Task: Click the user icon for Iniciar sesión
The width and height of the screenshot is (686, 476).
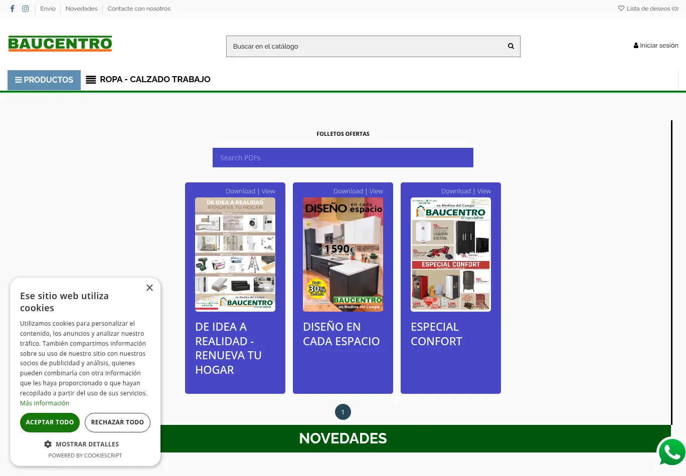Action: tap(637, 45)
